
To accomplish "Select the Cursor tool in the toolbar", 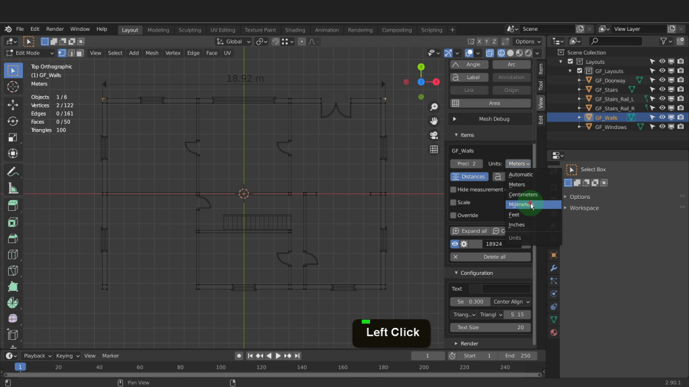I will (12, 87).
